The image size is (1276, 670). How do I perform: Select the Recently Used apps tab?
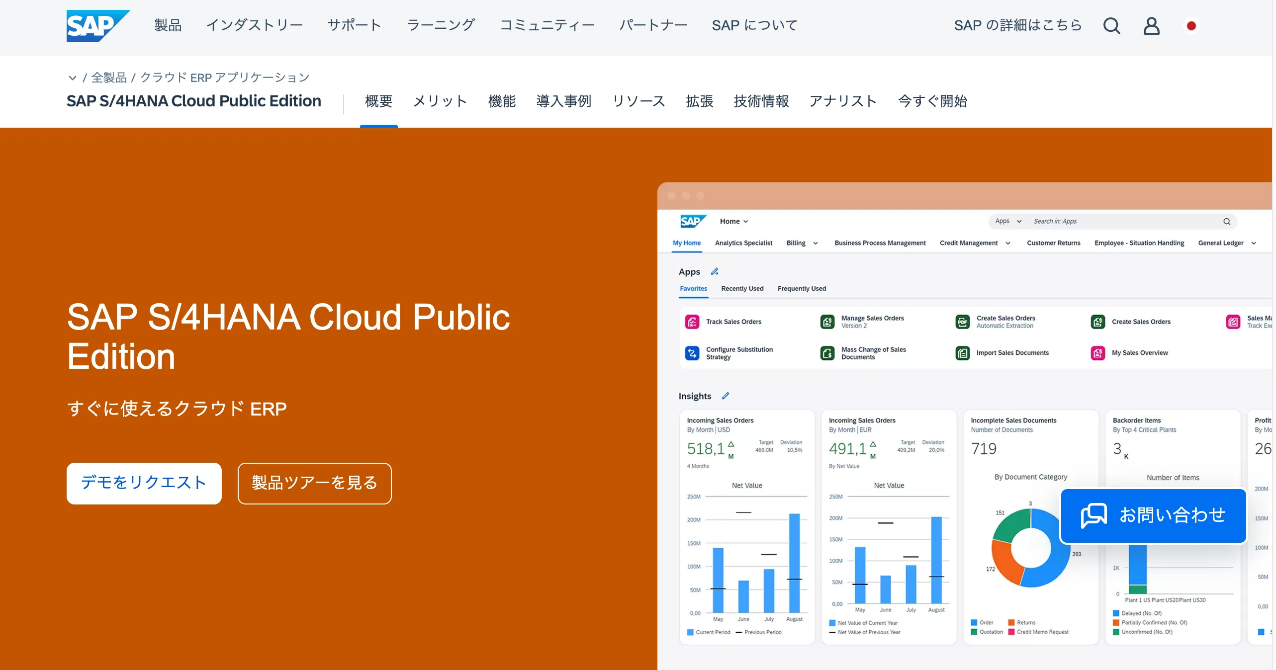click(742, 289)
